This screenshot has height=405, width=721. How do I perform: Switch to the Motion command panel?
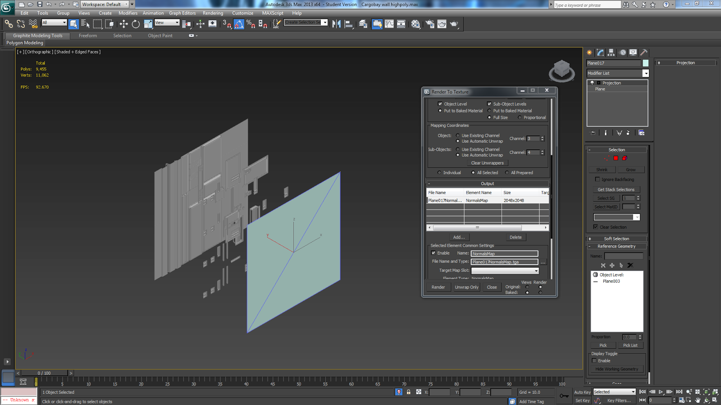(x=622, y=53)
